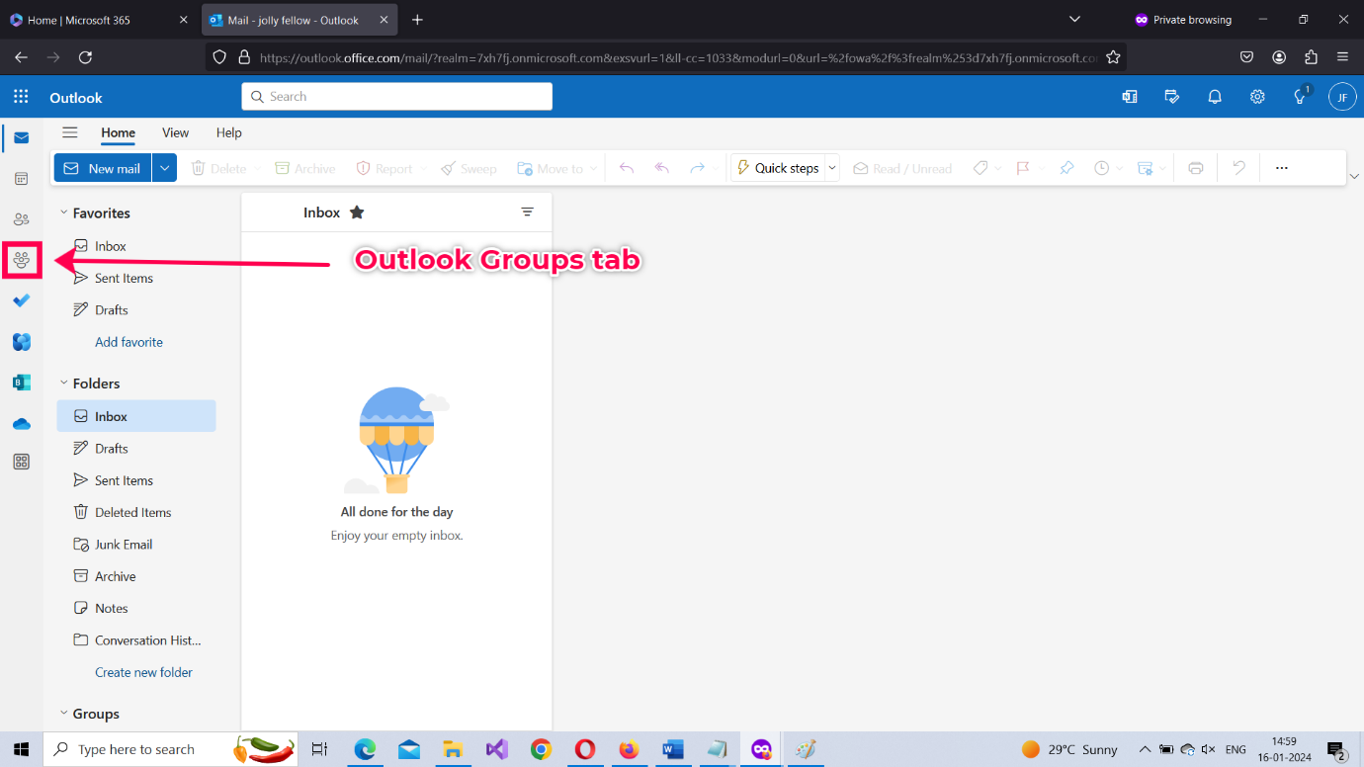The height and width of the screenshot is (767, 1364).
Task: Expand the ribbon display options chevron
Action: (x=1354, y=176)
